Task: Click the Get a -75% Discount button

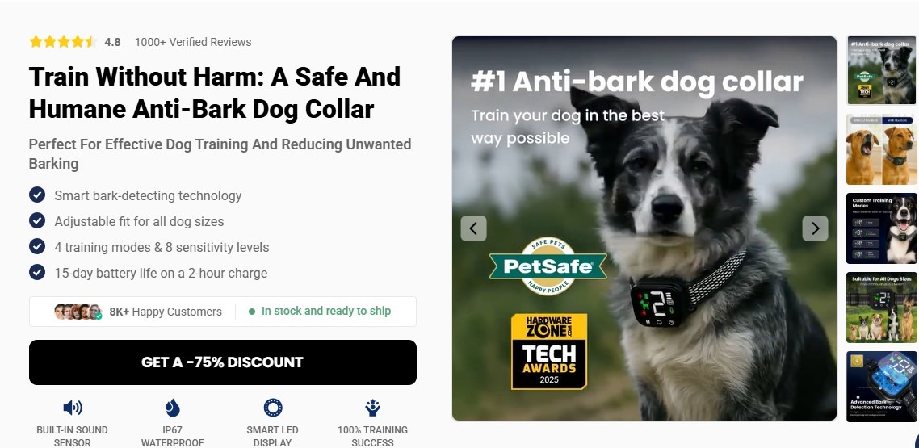Action: pos(223,362)
